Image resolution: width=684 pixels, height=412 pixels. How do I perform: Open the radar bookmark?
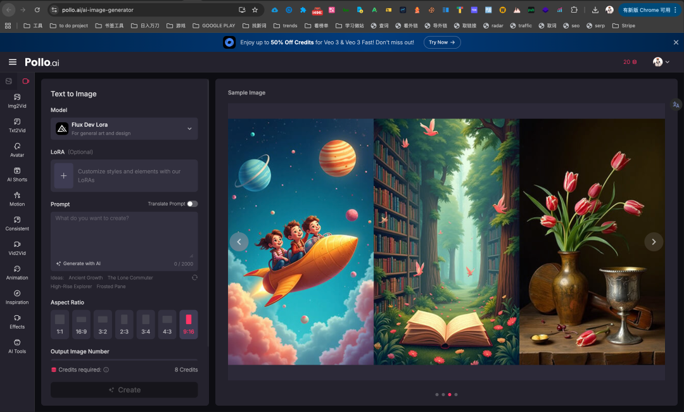493,26
